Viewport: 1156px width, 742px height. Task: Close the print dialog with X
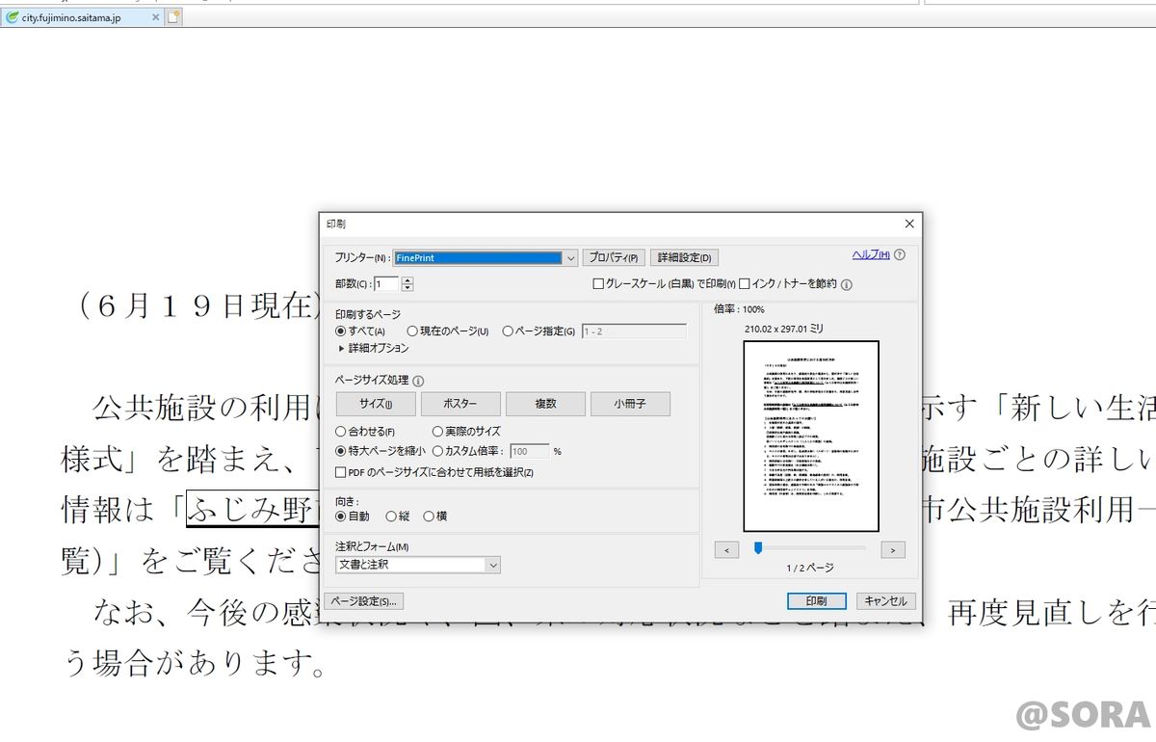[x=909, y=224]
